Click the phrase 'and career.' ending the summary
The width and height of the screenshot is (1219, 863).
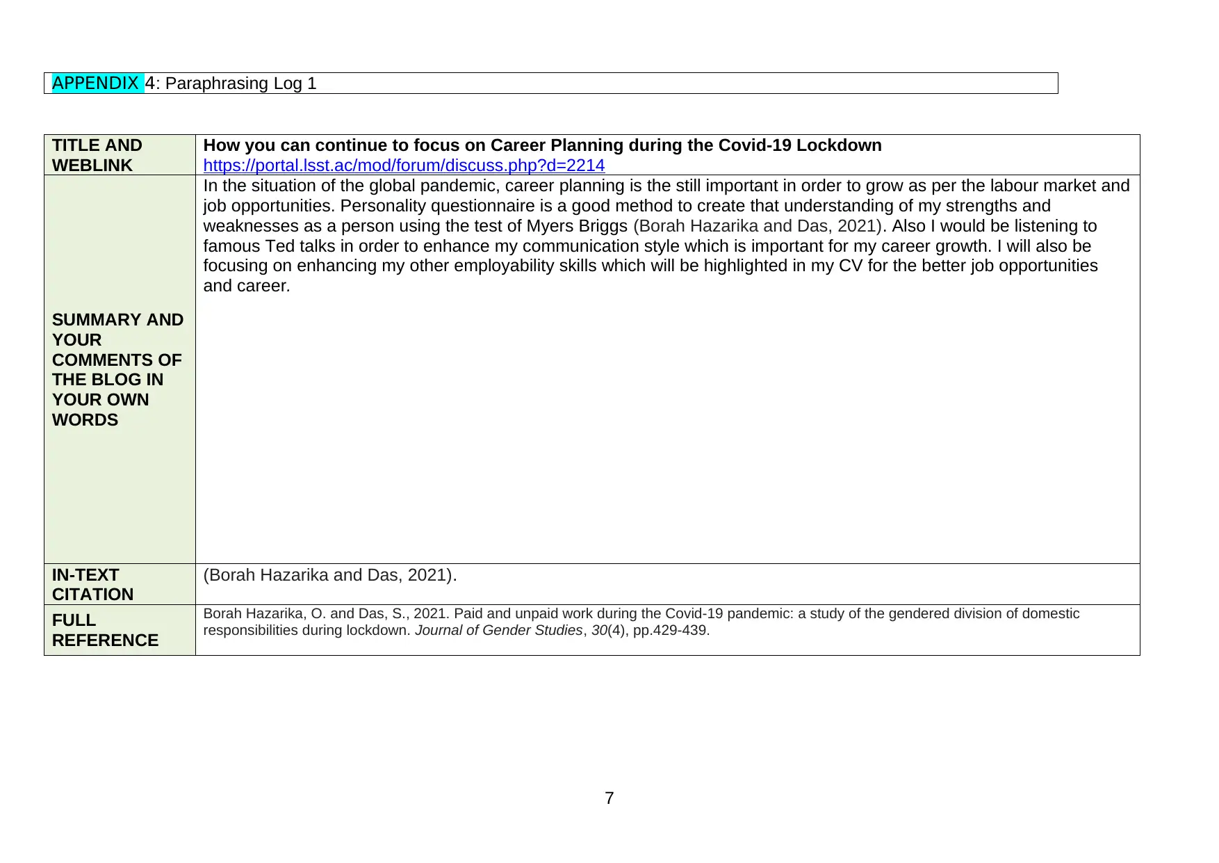pyautogui.click(x=246, y=286)
